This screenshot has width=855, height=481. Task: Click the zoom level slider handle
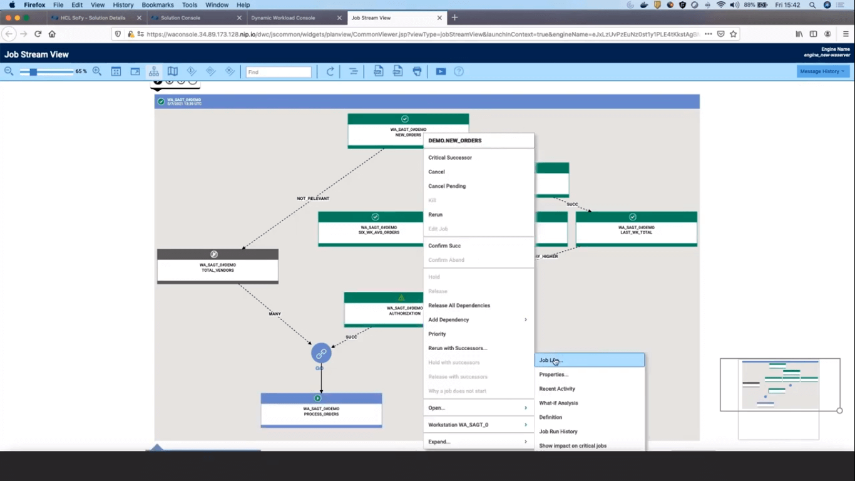(33, 72)
